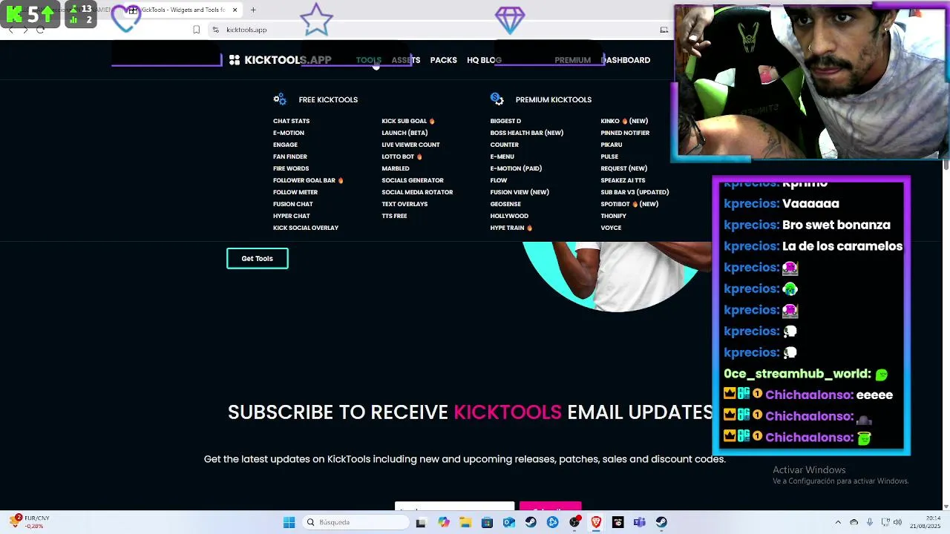
Task: Open File Explorer from the taskbar
Action: pyautogui.click(x=465, y=522)
